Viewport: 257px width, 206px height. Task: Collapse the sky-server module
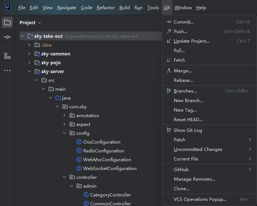coord(29,71)
